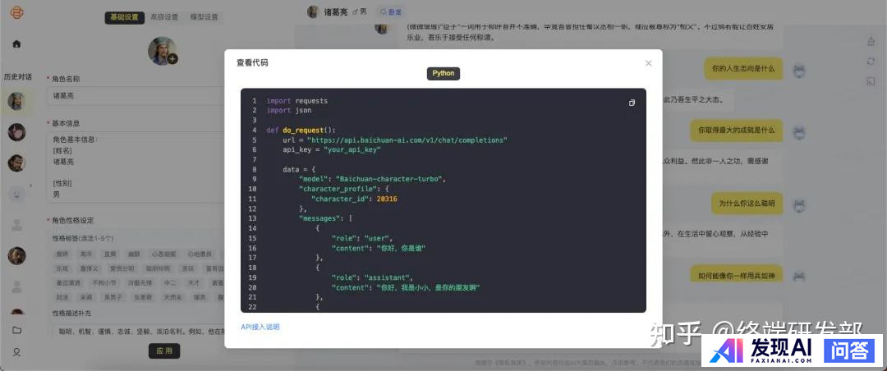Screen dimensions: 887x371
Task: Toggle the 乐观 personality tag
Action: tap(62, 268)
